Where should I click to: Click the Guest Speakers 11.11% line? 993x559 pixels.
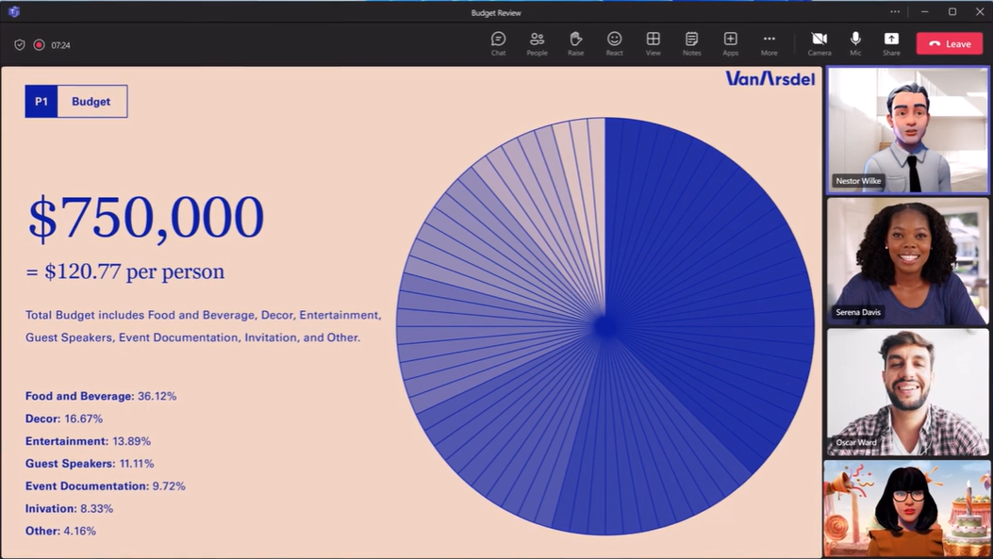click(90, 464)
